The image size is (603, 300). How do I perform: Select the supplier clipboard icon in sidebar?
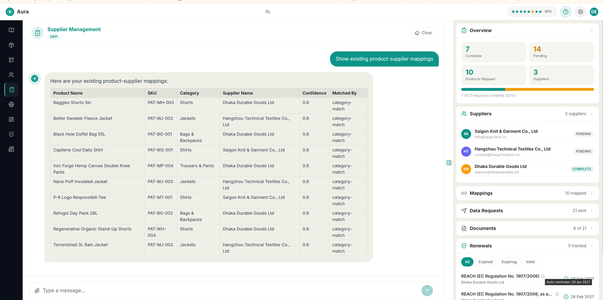click(x=11, y=90)
